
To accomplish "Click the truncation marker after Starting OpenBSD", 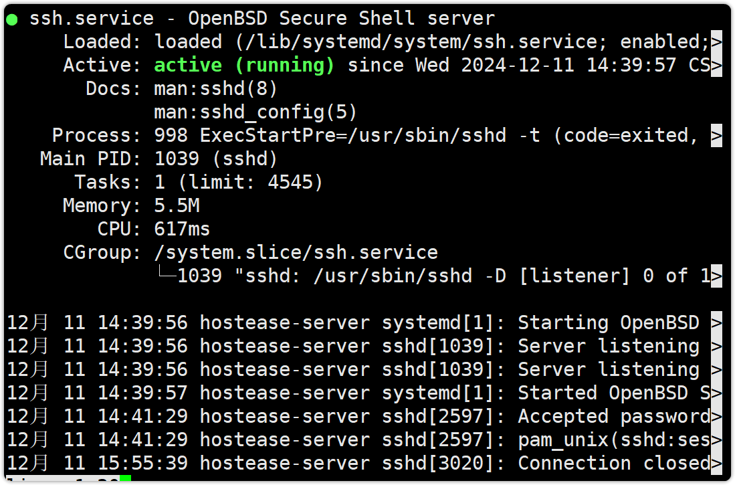I will coord(716,322).
